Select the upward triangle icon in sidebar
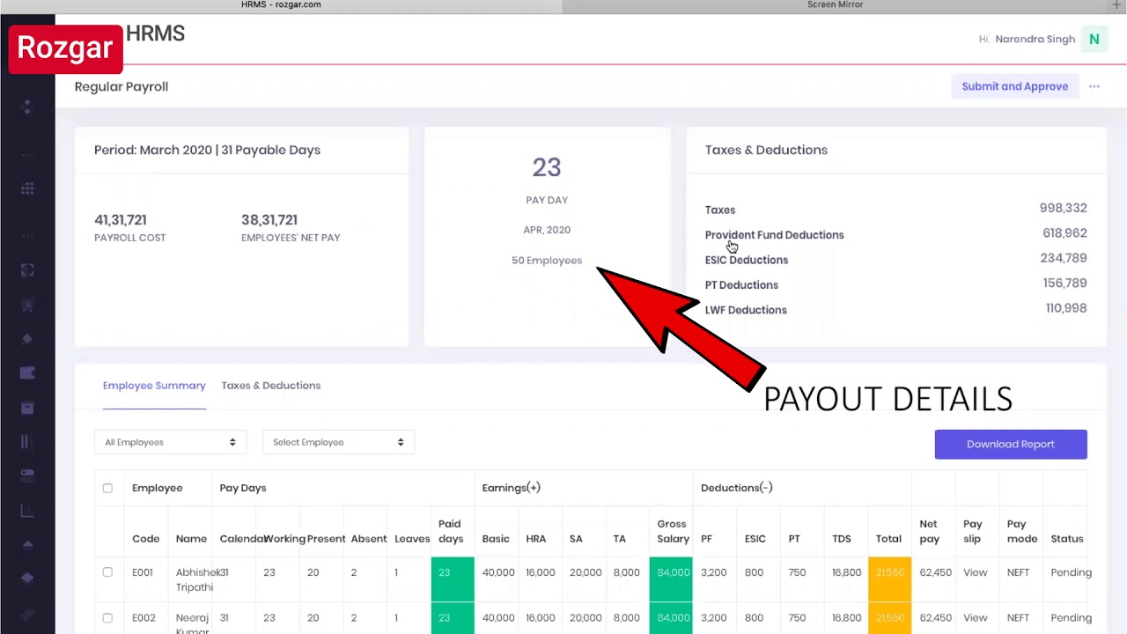Screen dimensions: 1127x634 coord(27,543)
